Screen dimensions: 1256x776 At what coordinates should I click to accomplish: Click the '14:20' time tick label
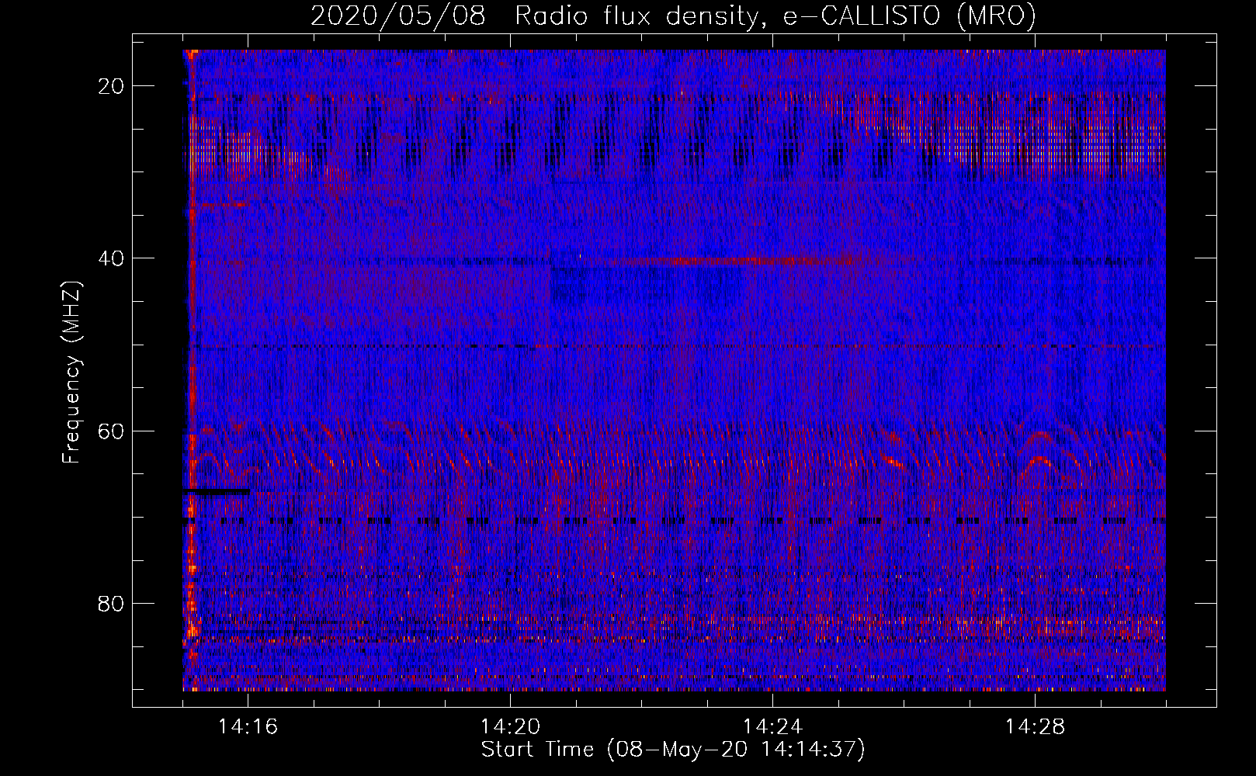[x=511, y=727]
